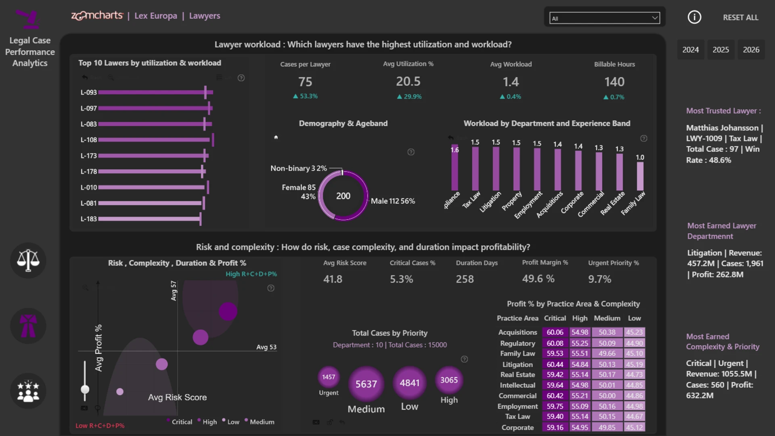This screenshot has width=775, height=436.
Task: Click the L-108 bar
Action: [154, 140]
